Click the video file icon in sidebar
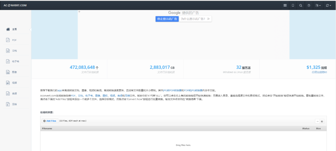This screenshot has width=336, height=151. click(8, 83)
